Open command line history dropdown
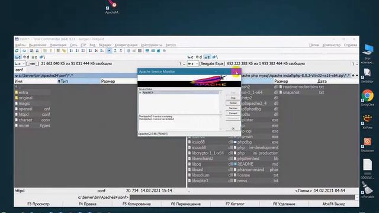 click(x=356, y=197)
